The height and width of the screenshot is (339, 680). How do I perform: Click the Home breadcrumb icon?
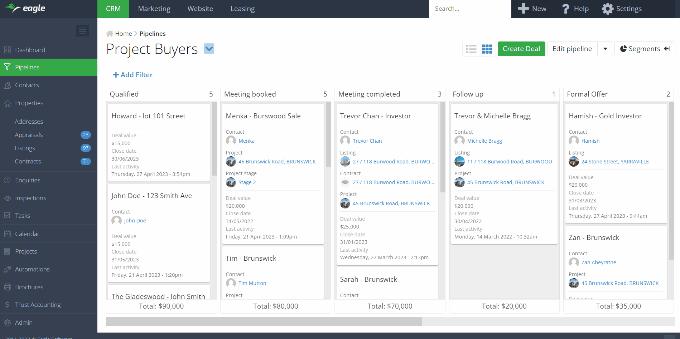(x=110, y=34)
